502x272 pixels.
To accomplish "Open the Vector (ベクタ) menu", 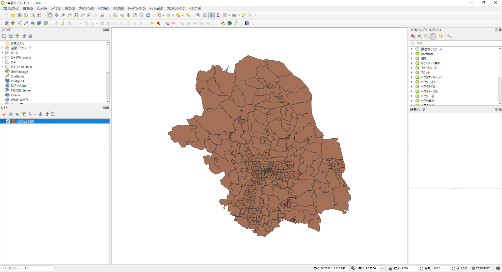I will tap(103, 8).
